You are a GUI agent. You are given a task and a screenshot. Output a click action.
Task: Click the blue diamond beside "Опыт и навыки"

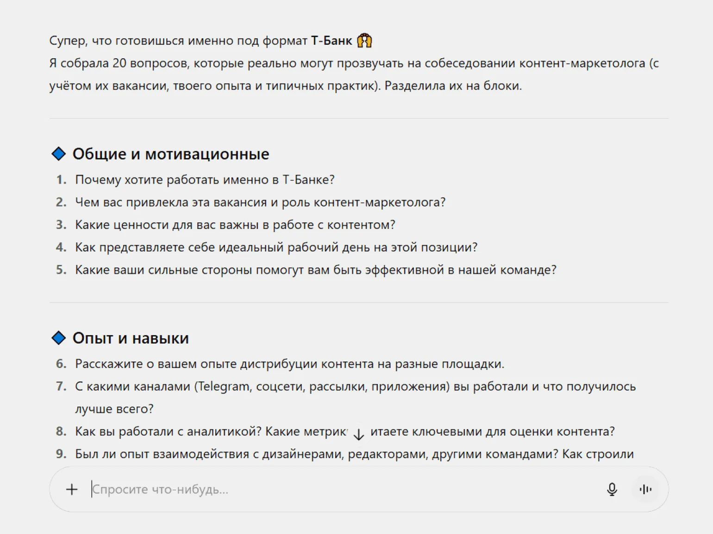59,338
